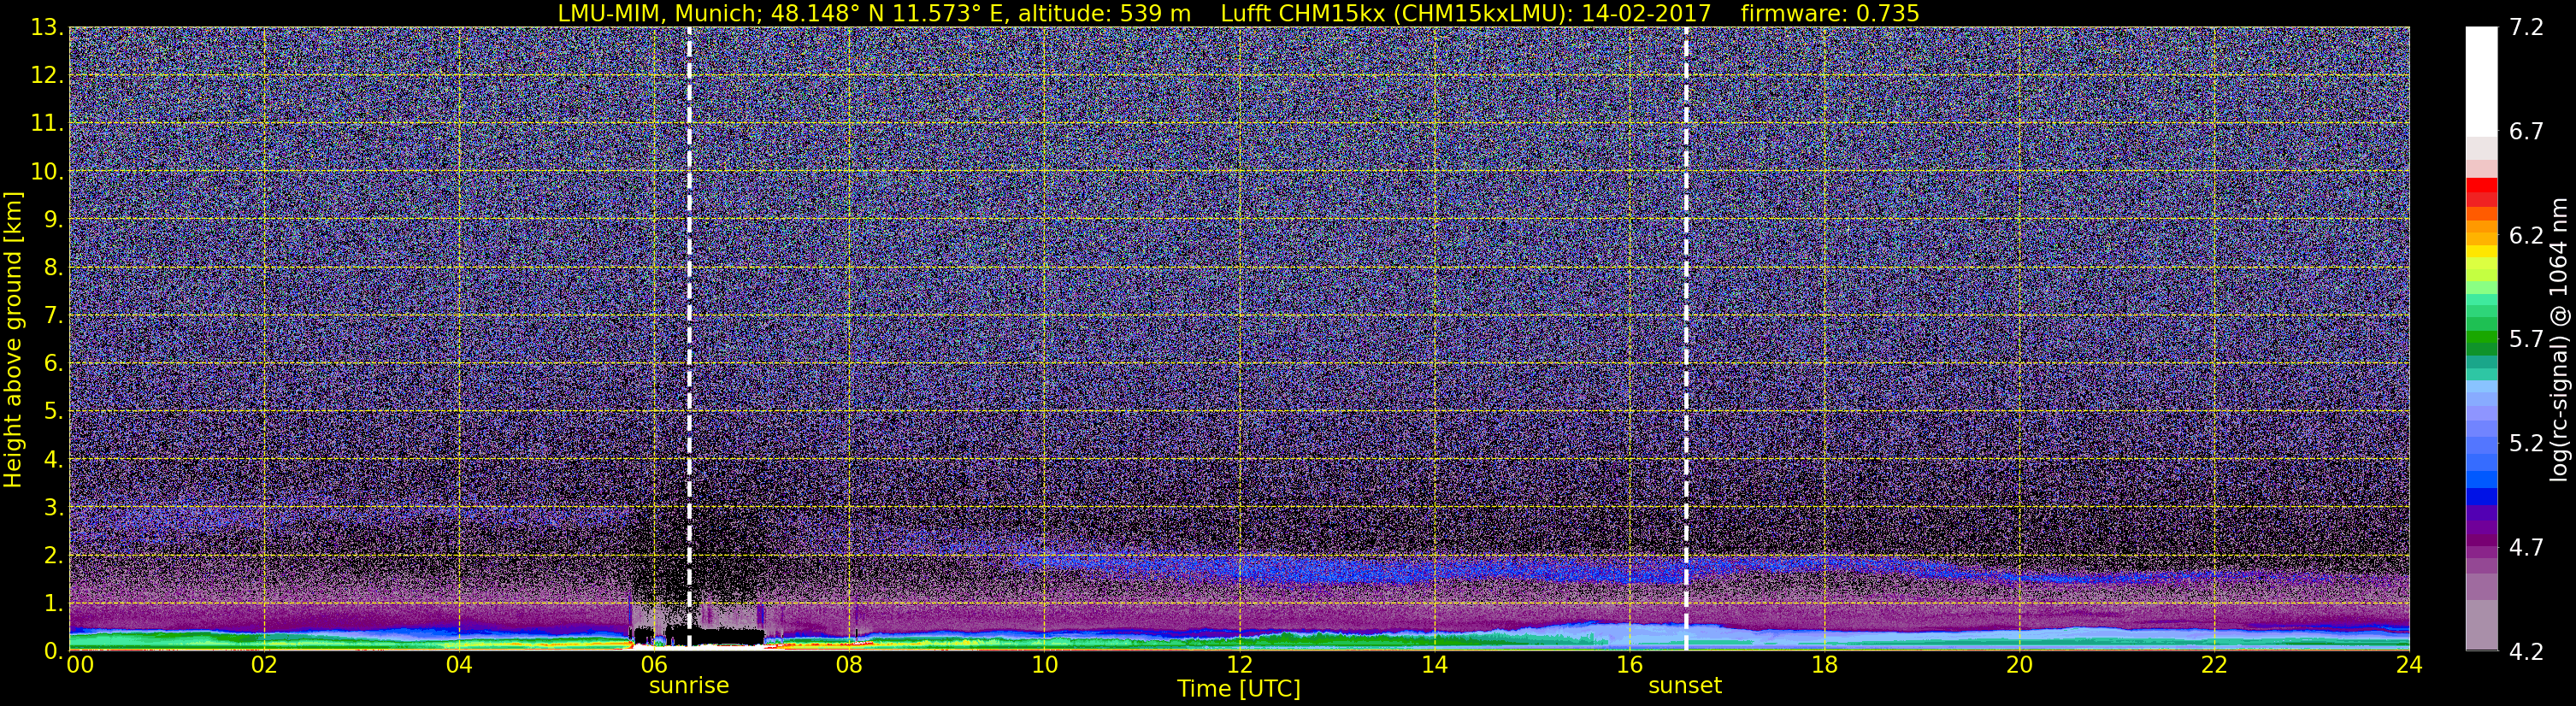Click the height tick label '7.'
This screenshot has height=706, width=2576.
point(54,315)
